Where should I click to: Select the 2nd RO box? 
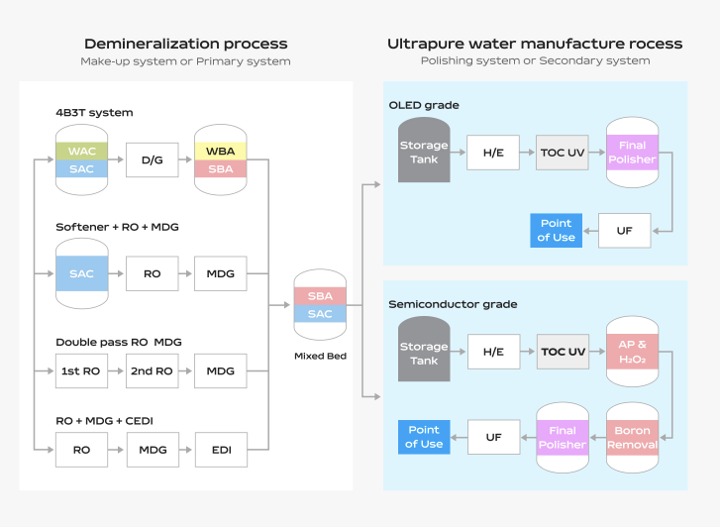152,370
